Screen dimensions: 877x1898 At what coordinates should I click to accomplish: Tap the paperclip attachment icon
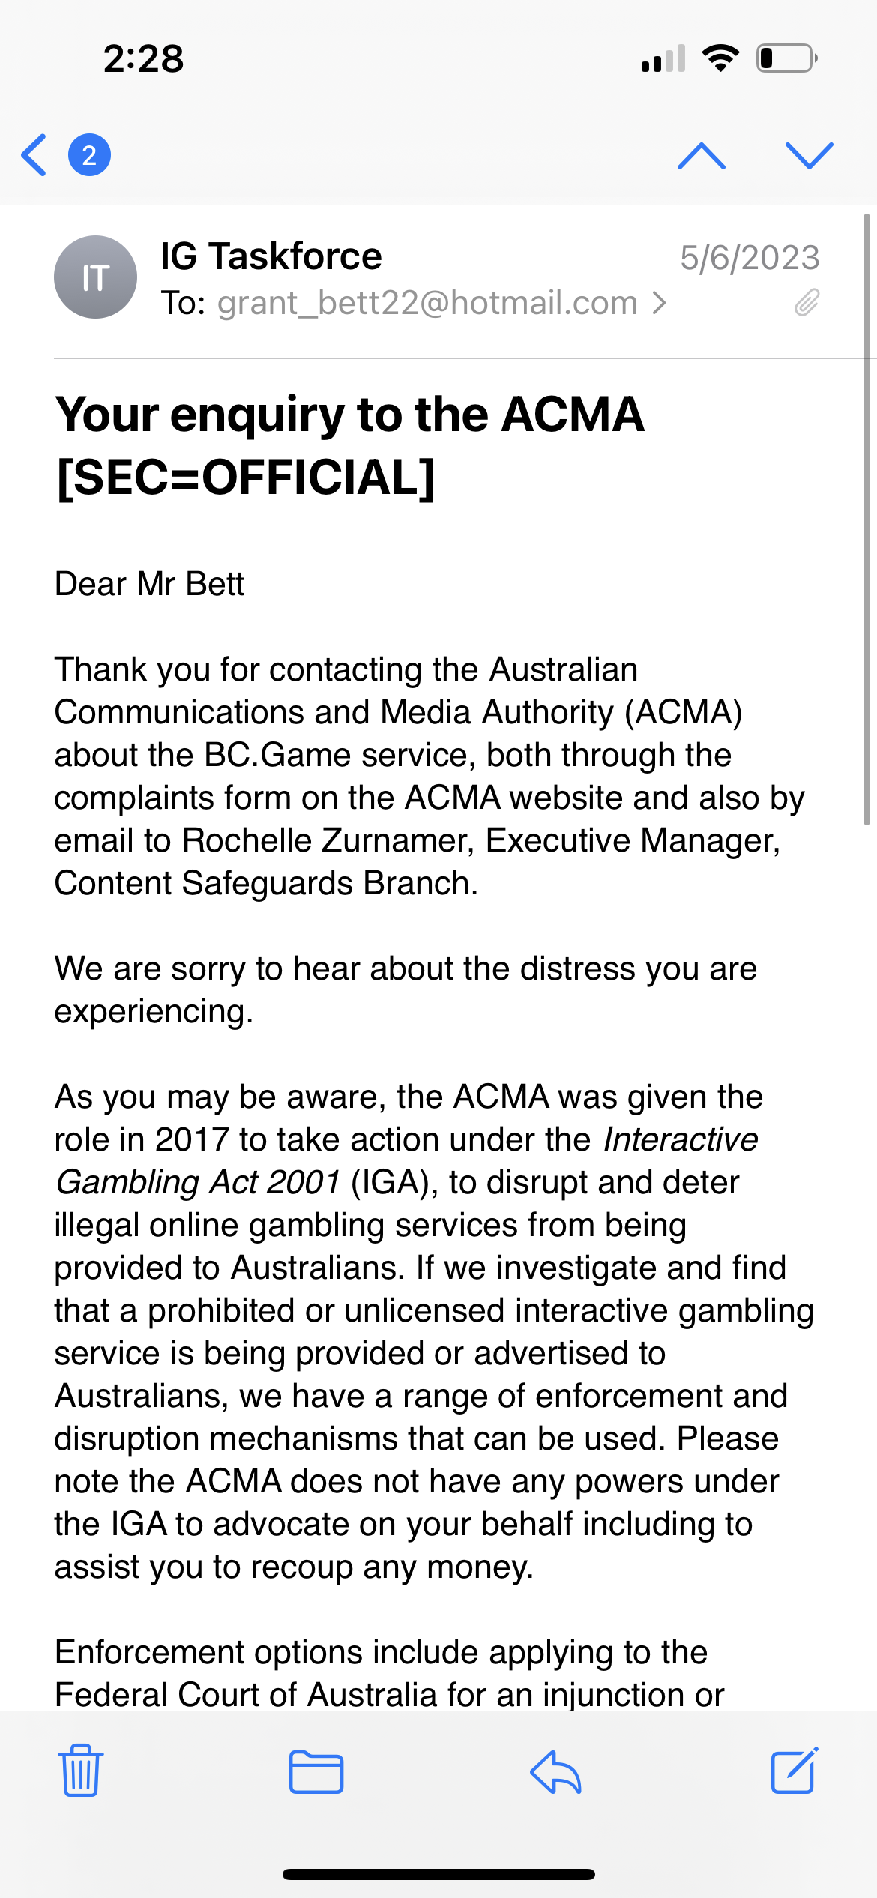(x=807, y=303)
